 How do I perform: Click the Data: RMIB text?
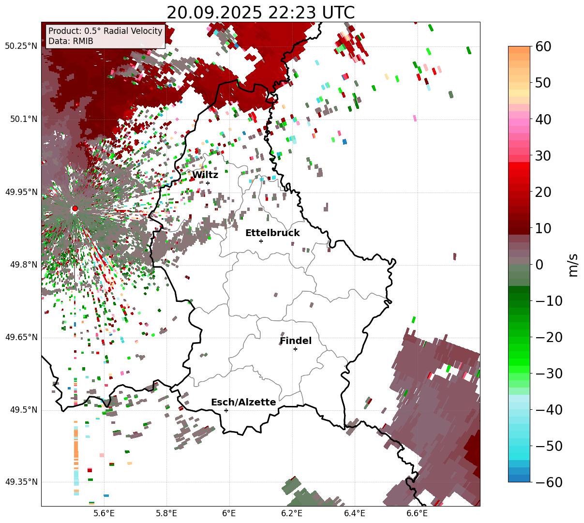coord(71,42)
